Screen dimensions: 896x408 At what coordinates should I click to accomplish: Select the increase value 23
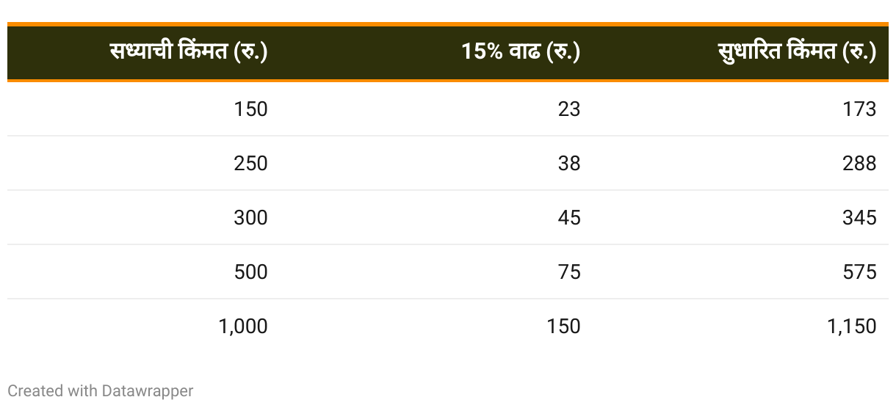pos(568,109)
